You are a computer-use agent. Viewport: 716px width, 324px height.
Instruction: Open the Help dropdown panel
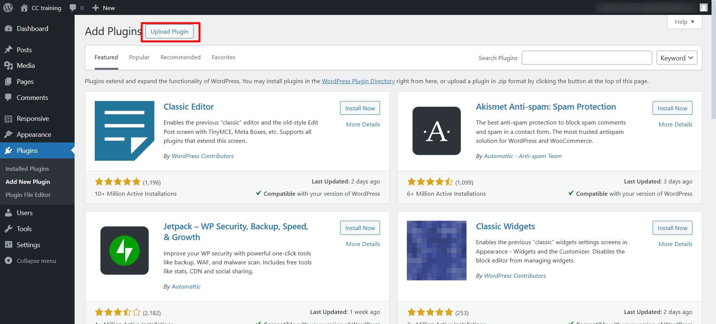pos(684,22)
